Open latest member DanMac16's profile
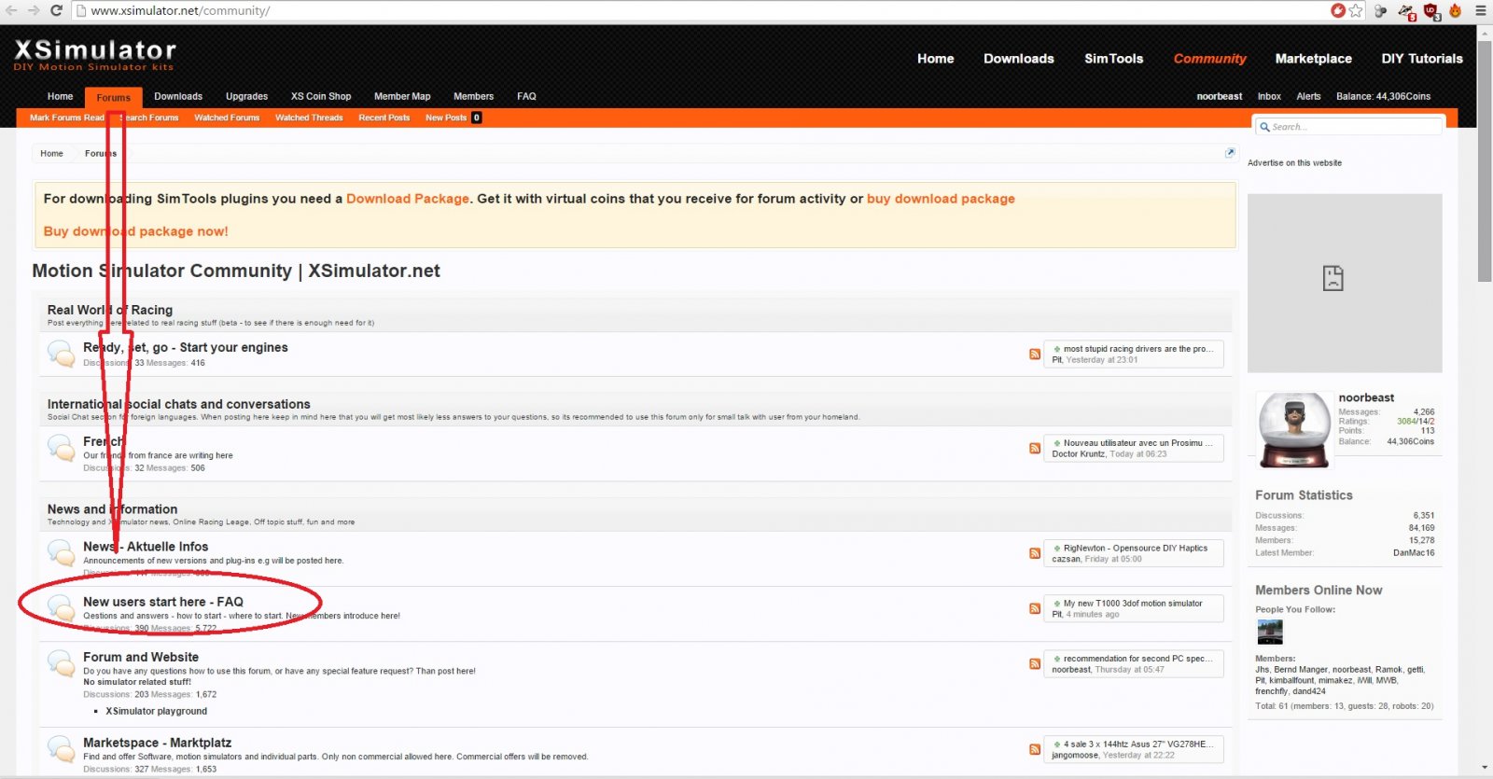Image resolution: width=1493 pixels, height=779 pixels. click(x=1414, y=553)
